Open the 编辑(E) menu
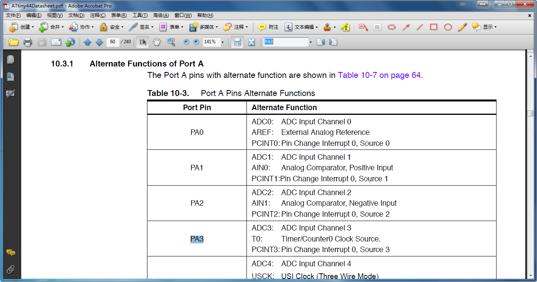Viewport: 537px width, 282px height. (34, 15)
